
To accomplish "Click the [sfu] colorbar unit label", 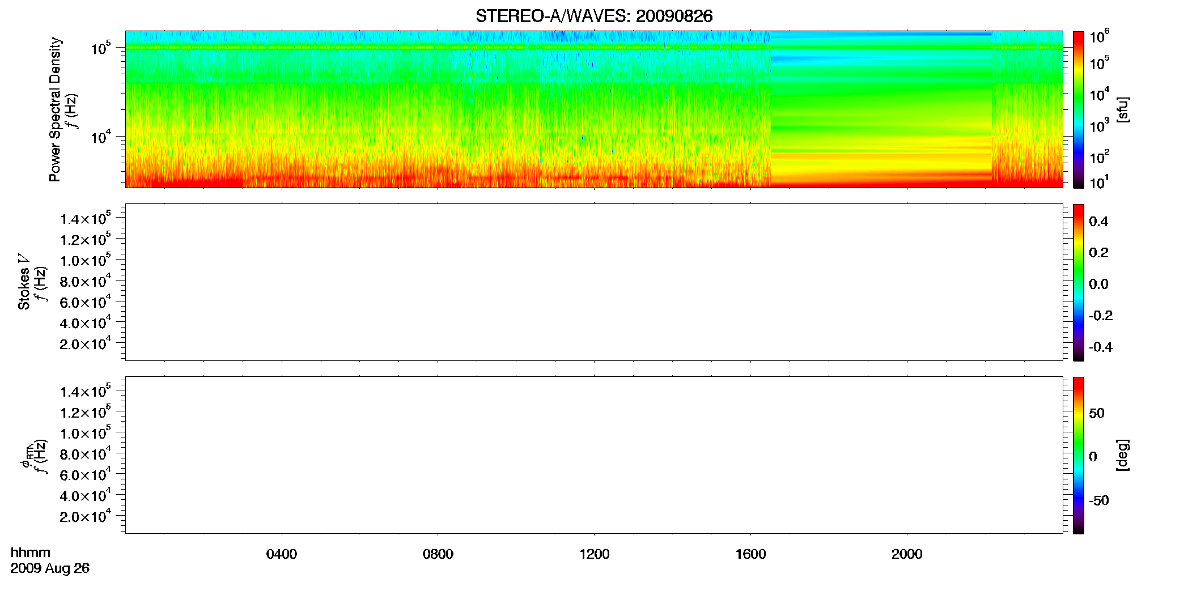I will click(x=1123, y=109).
